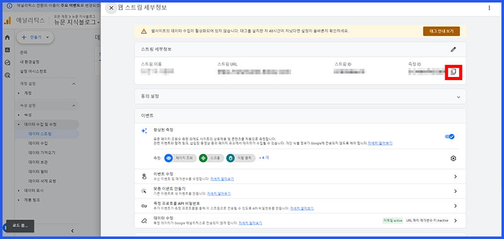Open the property selector 뉴문 지식블로그
Screen dimensions: 504x239
coord(77,22)
